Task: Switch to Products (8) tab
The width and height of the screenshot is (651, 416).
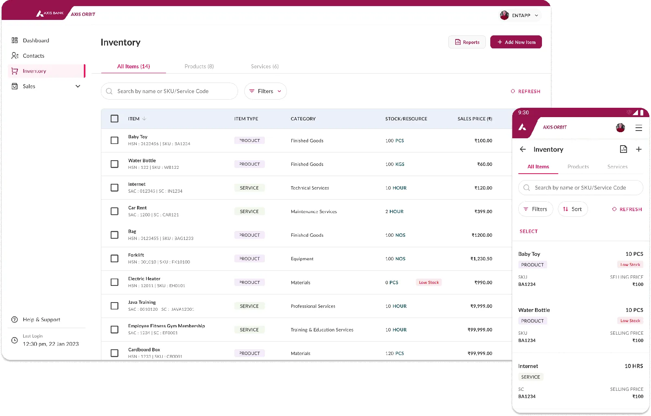Action: (x=199, y=66)
